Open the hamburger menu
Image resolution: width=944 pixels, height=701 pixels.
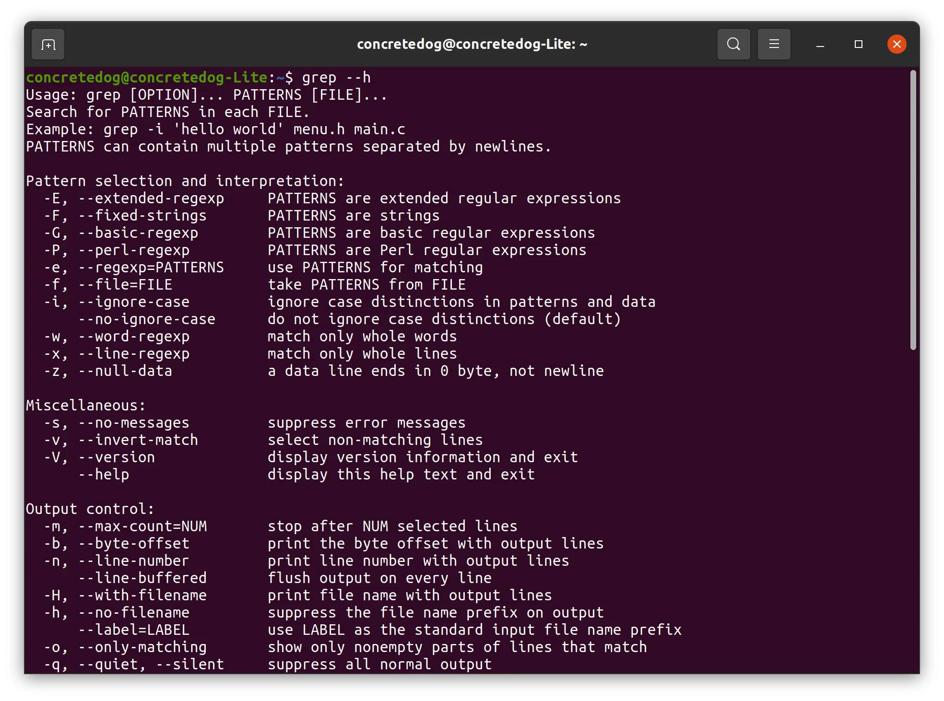774,45
